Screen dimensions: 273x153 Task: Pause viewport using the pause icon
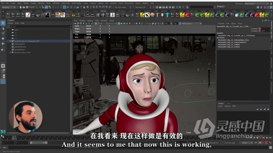click(x=180, y=7)
